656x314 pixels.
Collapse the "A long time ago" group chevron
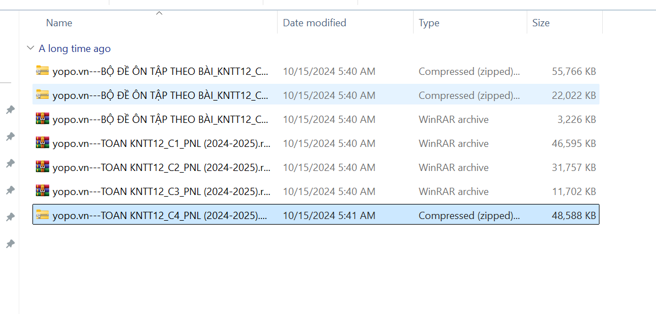[30, 49]
